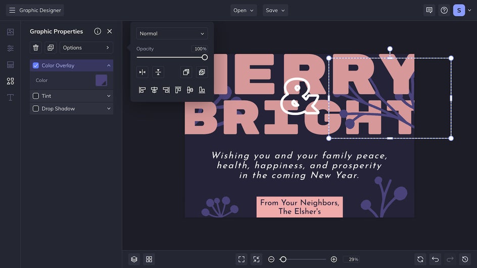Click the Open menu
This screenshot has height=268, width=477.
(244, 10)
